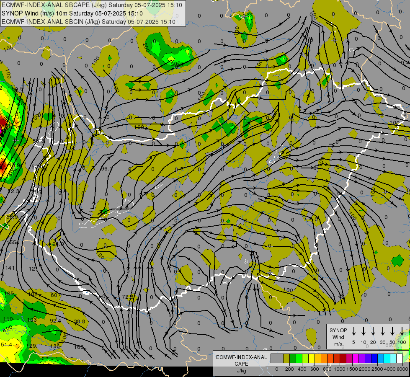Select the cyan swatch in the CAPE scale

(387, 358)
